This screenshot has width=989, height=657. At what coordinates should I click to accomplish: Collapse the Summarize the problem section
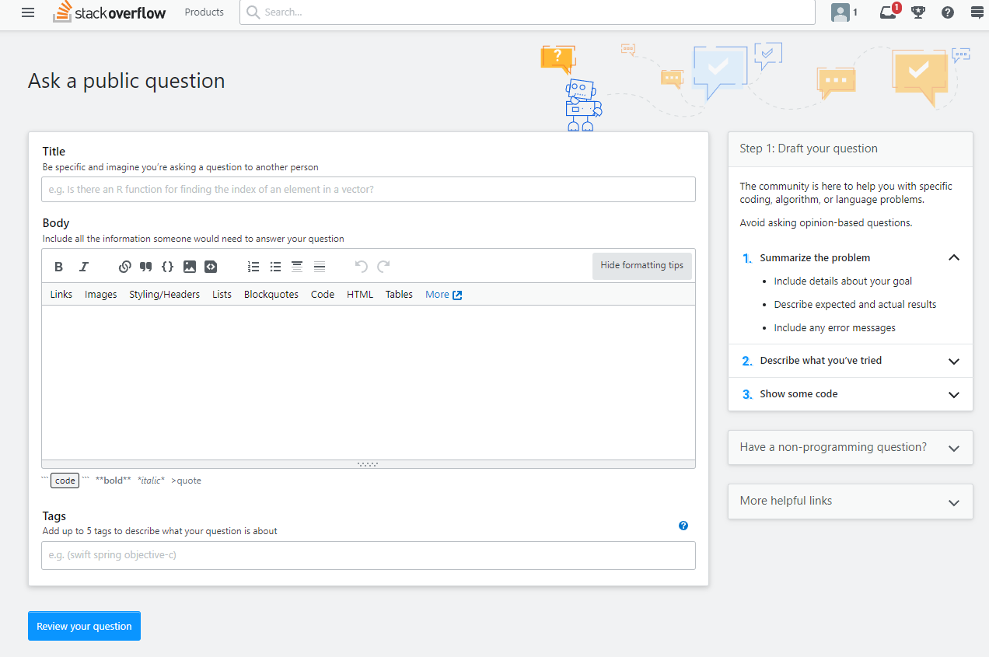click(x=954, y=257)
